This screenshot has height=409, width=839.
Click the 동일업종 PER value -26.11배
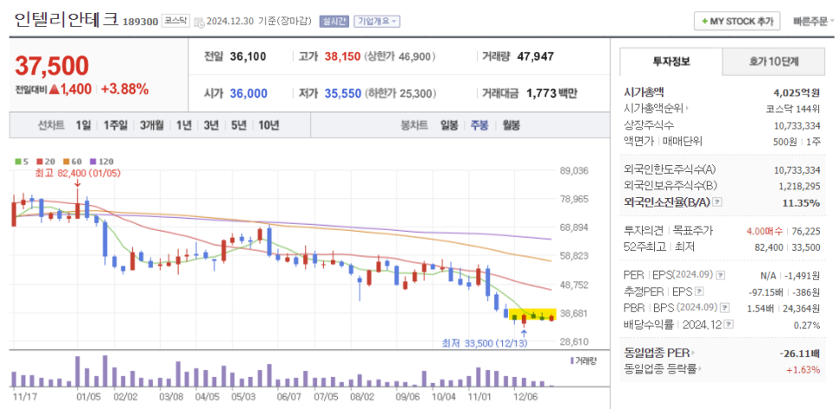800,353
